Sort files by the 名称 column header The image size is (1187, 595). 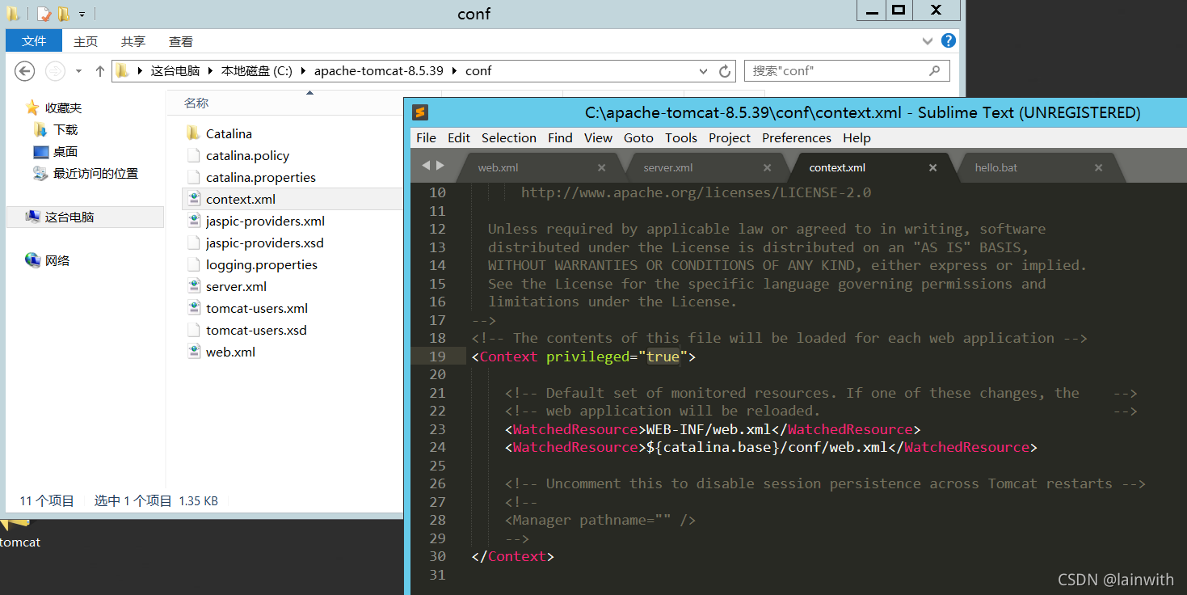click(x=196, y=103)
